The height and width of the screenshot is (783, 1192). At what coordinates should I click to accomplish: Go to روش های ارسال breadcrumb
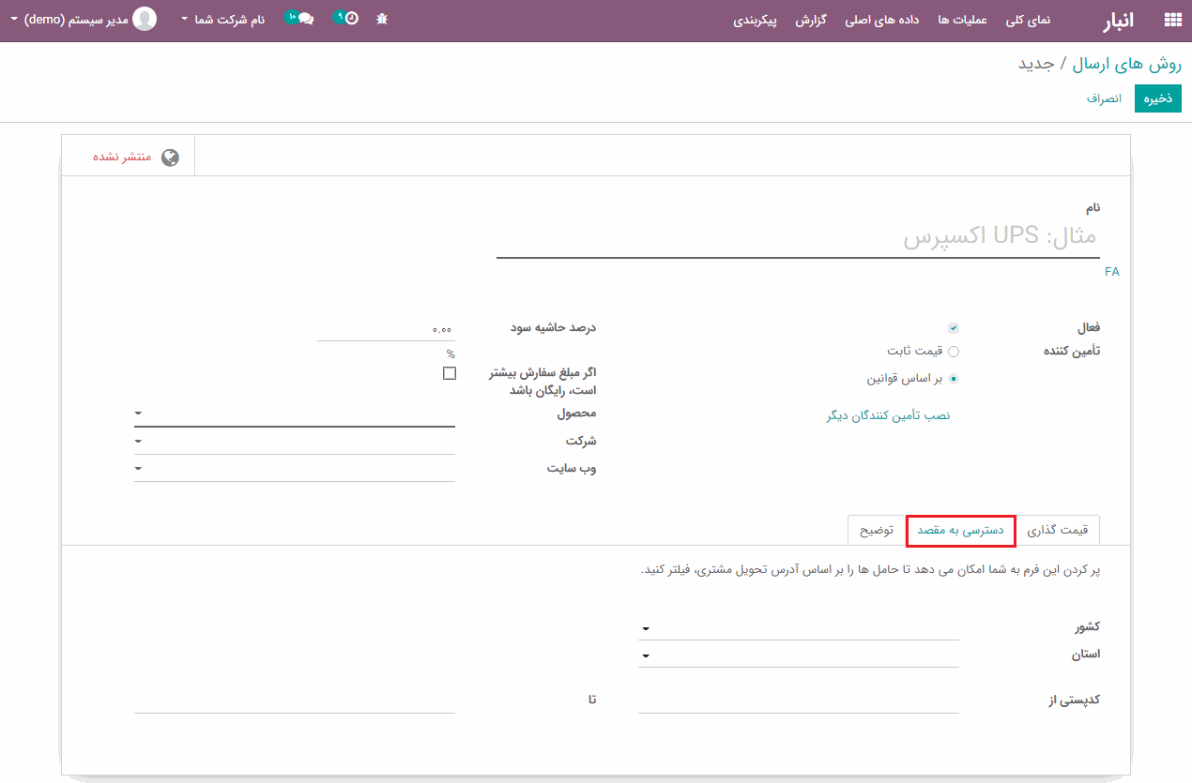pyautogui.click(x=1126, y=64)
